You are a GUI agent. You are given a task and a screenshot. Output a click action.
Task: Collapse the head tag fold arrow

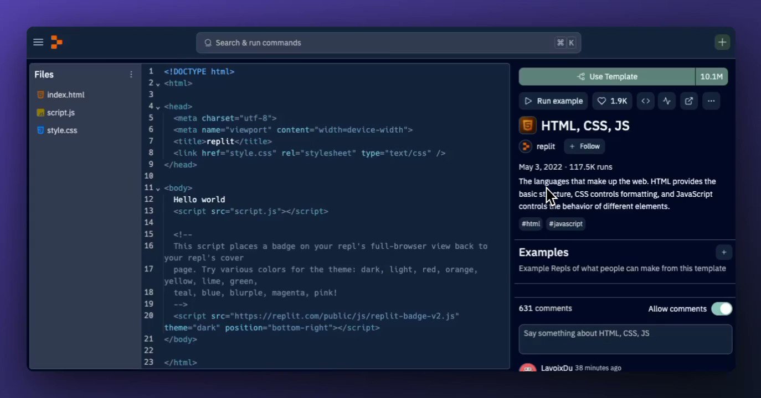(158, 107)
